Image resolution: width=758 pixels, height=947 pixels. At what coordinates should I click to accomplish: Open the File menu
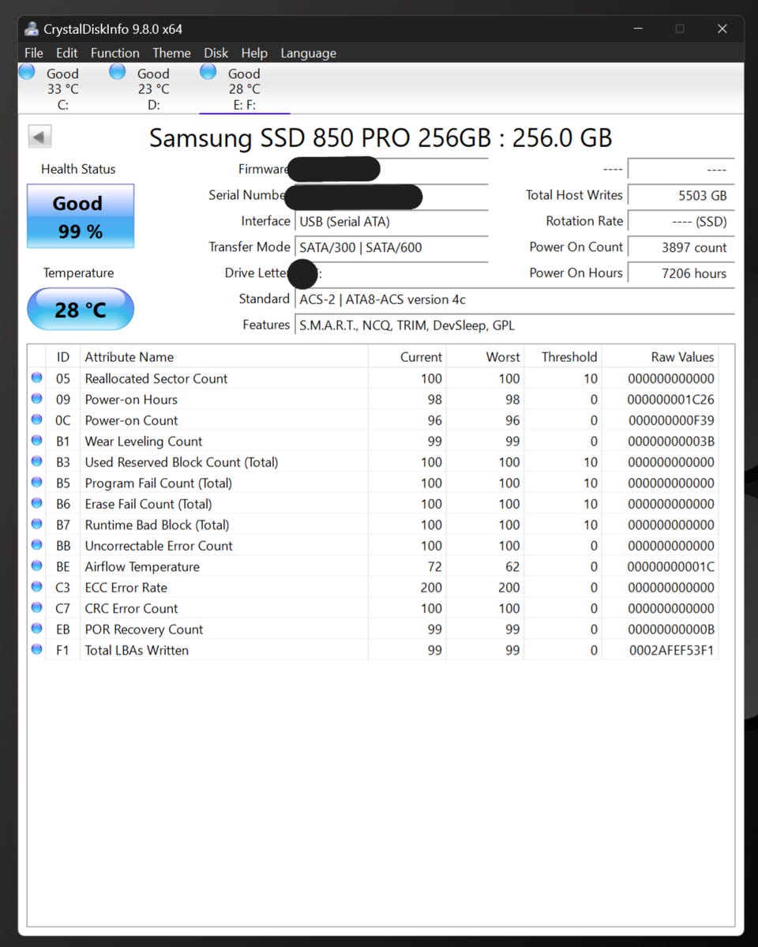coord(34,53)
